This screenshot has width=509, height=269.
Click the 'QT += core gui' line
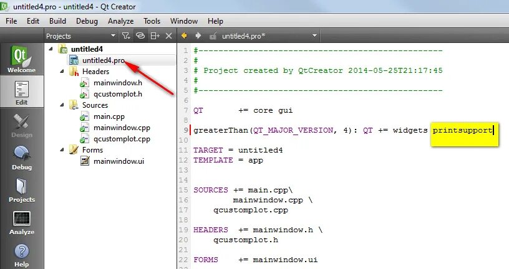(243, 110)
